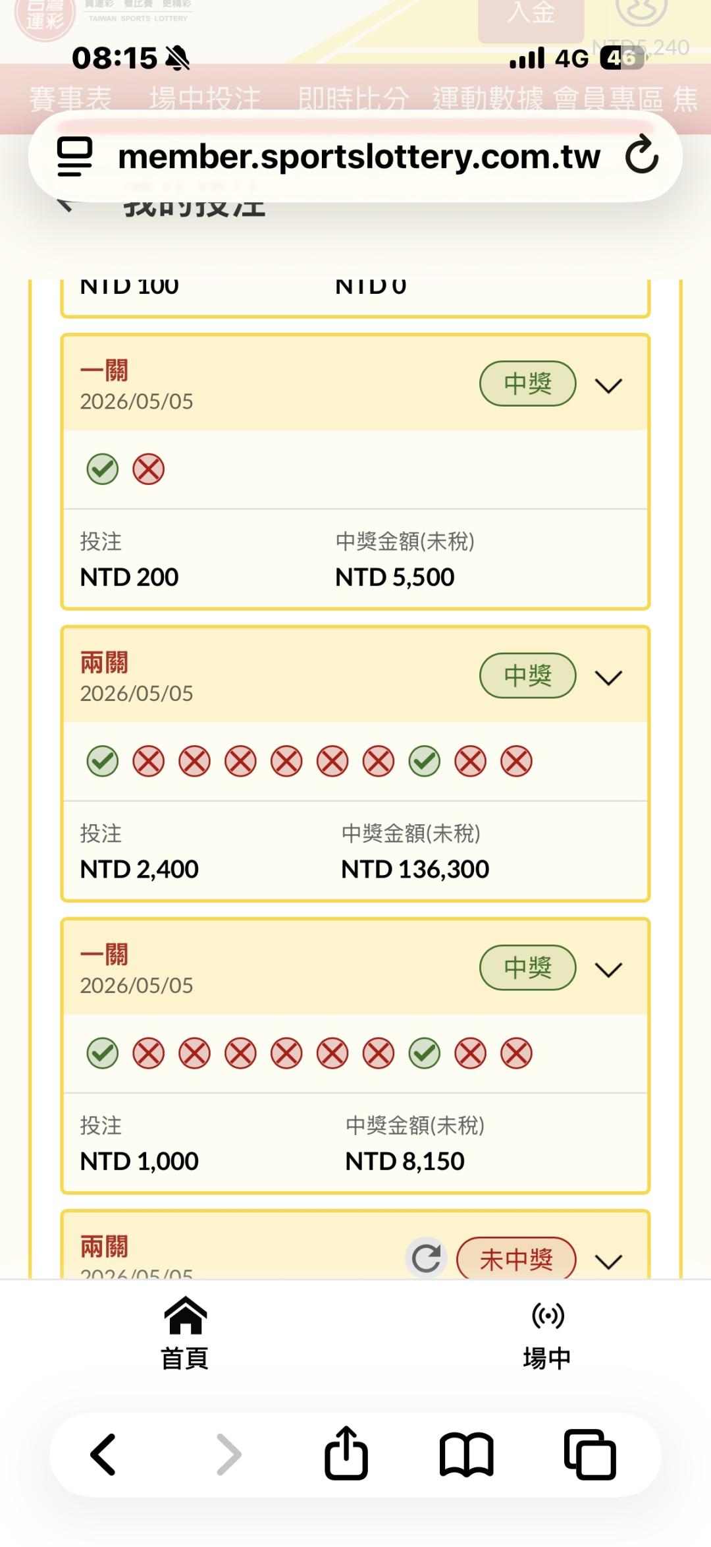Open the Safari tabs overview icon
Image resolution: width=711 pixels, height=1547 pixels.
[590, 1454]
